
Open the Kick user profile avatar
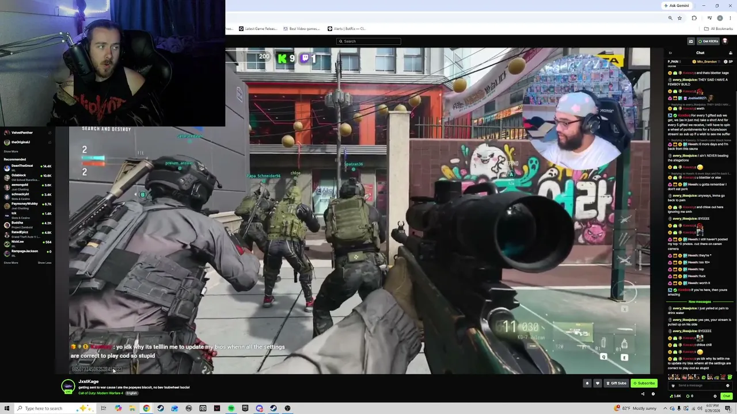[725, 41]
